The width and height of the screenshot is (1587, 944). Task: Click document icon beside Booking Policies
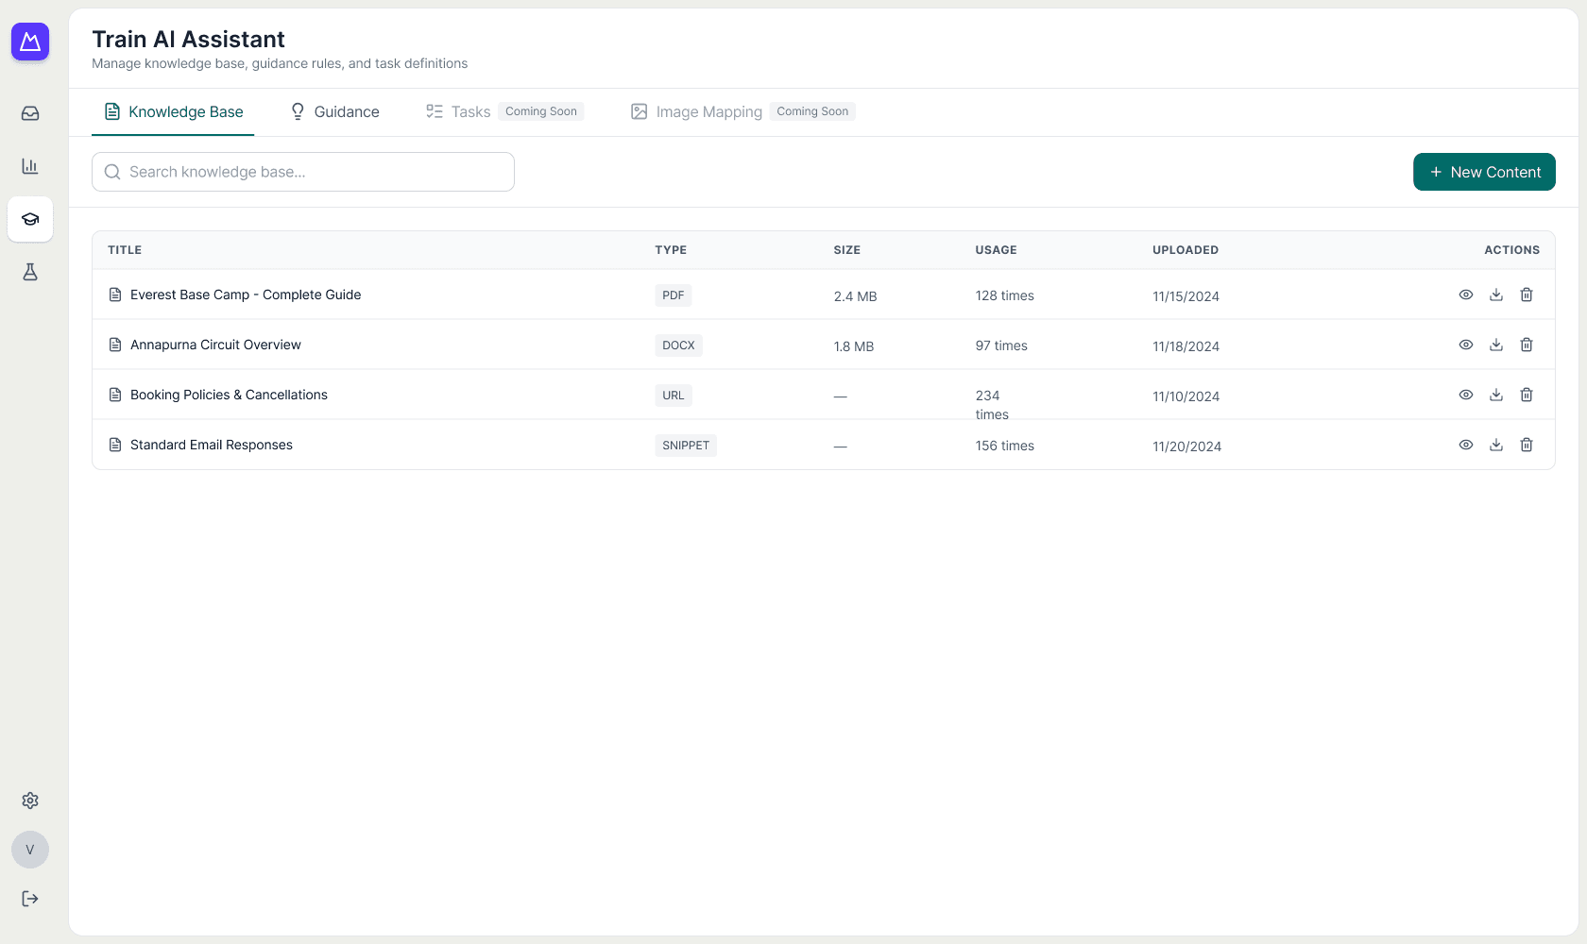[x=115, y=395]
